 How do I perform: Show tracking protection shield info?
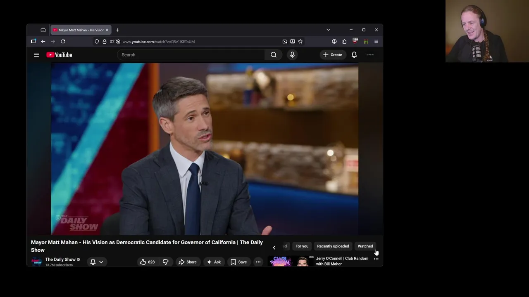[97, 42]
